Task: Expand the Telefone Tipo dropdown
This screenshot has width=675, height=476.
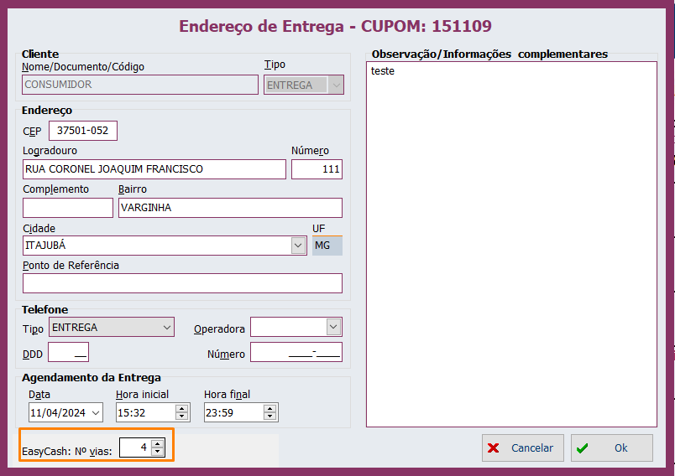Action: (166, 327)
